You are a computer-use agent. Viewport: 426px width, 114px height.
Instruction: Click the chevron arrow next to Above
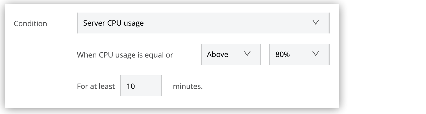point(247,54)
